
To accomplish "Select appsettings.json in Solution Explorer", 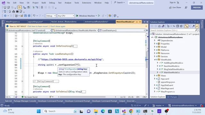I will pyautogui.click(x=168, y=82).
